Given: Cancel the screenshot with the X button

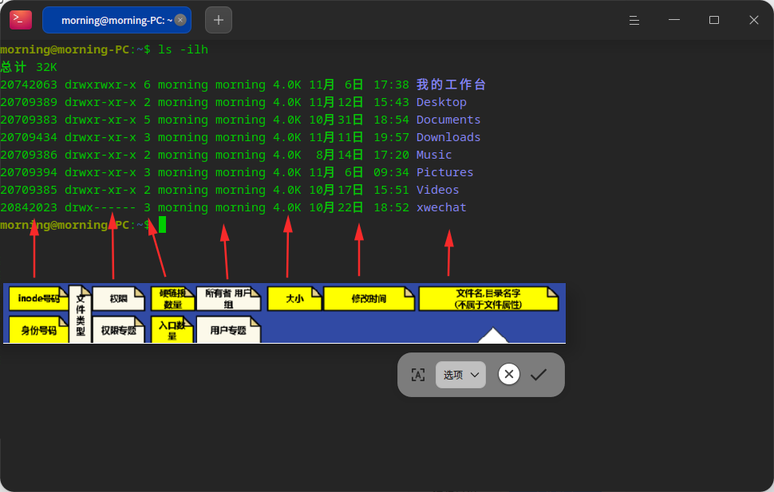Looking at the screenshot, I should [509, 374].
